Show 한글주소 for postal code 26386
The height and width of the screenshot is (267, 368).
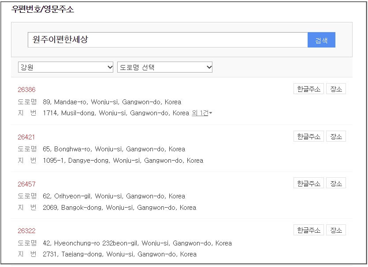coord(309,89)
